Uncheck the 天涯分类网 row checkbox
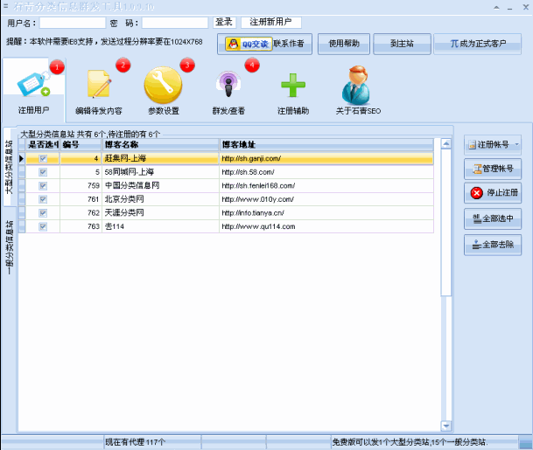Screen dimensions: 533x450 point(43,213)
